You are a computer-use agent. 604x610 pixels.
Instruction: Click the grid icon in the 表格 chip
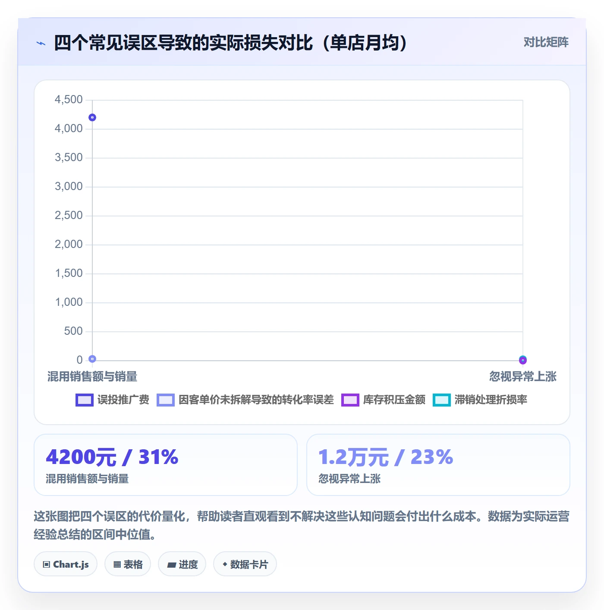tap(117, 565)
